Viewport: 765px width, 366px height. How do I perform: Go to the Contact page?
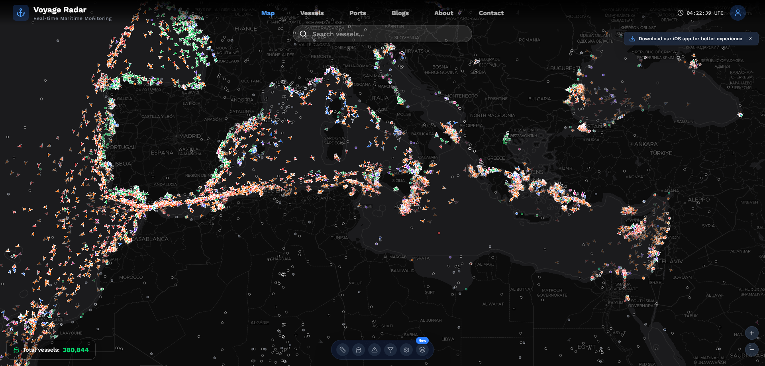491,13
